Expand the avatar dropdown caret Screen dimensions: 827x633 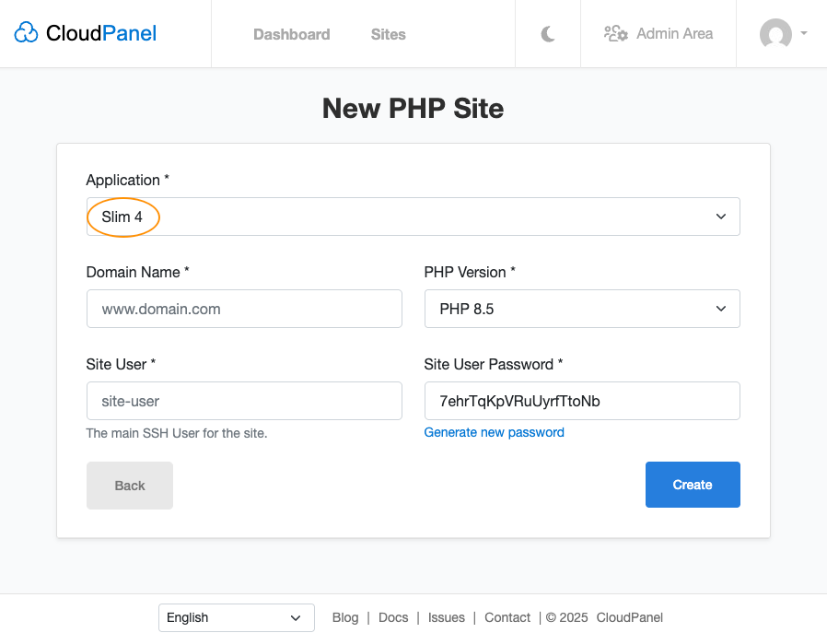pos(804,34)
